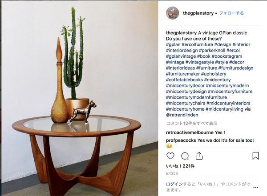267x196 pixels.
Task: Open #midcenturymodern hashtag
Action: 227,86
